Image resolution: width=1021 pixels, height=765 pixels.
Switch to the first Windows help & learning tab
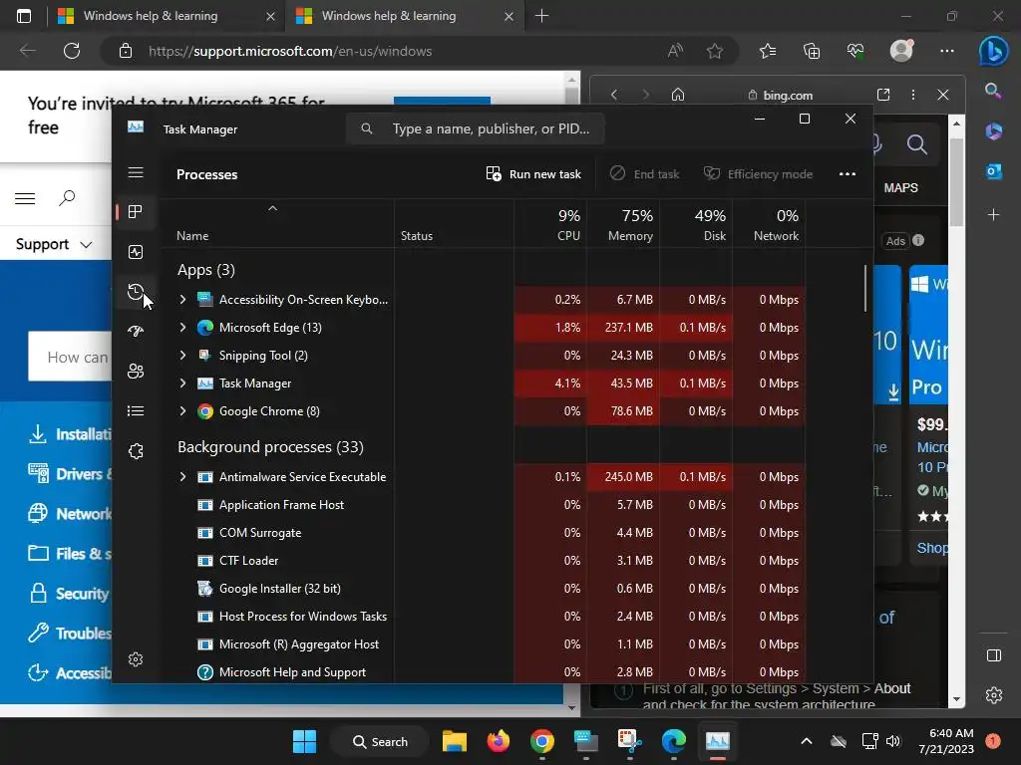tap(151, 16)
